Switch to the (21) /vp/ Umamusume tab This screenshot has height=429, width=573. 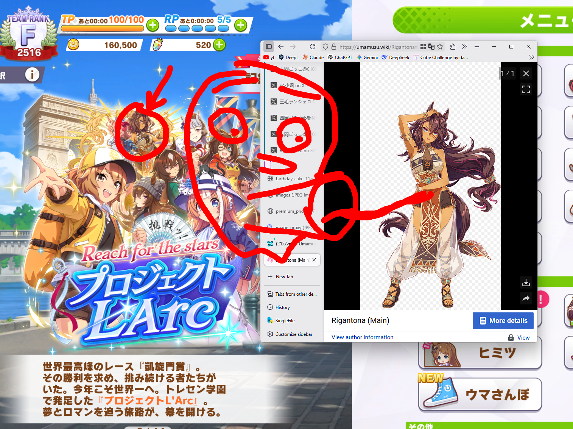tap(292, 244)
